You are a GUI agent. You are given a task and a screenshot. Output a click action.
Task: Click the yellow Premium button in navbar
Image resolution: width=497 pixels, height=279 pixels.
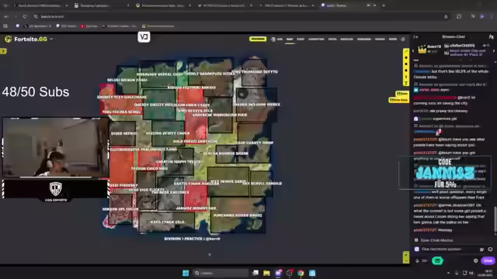258,39
